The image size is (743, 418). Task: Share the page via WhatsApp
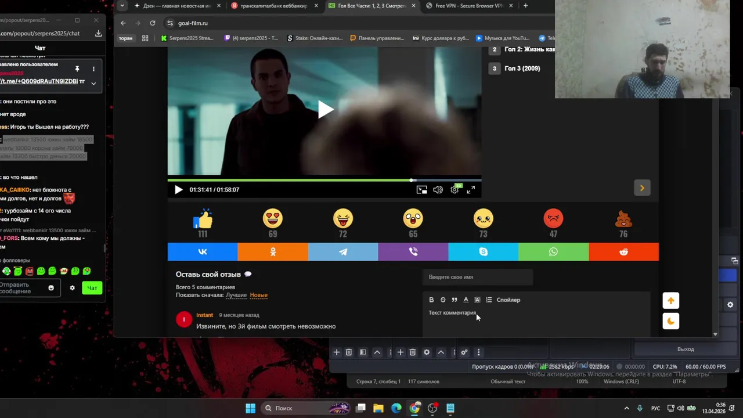[553, 252]
